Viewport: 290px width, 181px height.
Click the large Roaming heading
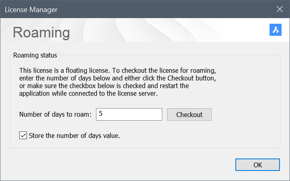pos(41,32)
